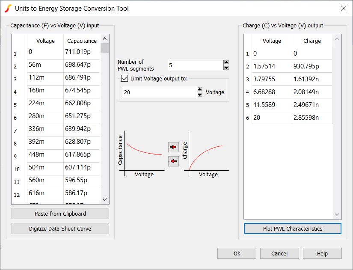The image size is (353, 270).
Task: Click the Digitize Data Sheet Curve button
Action: (60, 228)
